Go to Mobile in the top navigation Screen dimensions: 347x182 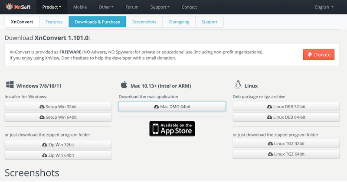[x=80, y=7]
